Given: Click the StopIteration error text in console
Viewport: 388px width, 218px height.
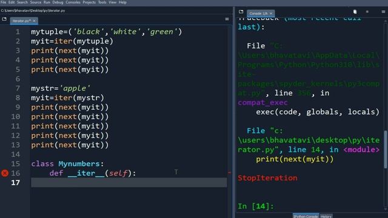Looking at the screenshot, I should pos(267,178).
